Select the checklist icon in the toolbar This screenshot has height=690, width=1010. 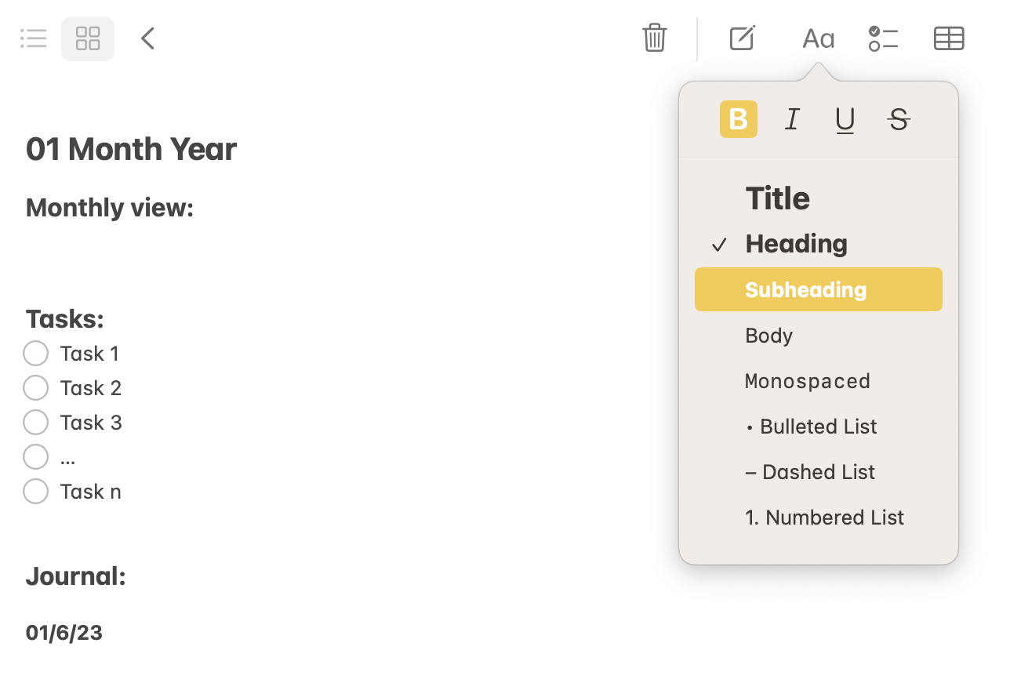[x=883, y=38]
